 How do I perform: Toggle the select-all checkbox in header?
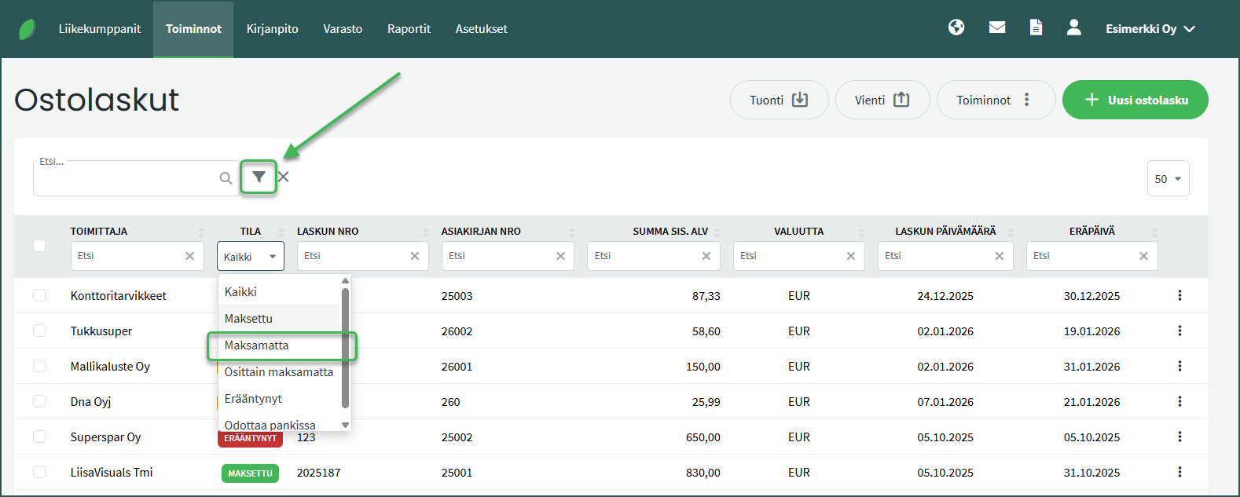click(39, 246)
